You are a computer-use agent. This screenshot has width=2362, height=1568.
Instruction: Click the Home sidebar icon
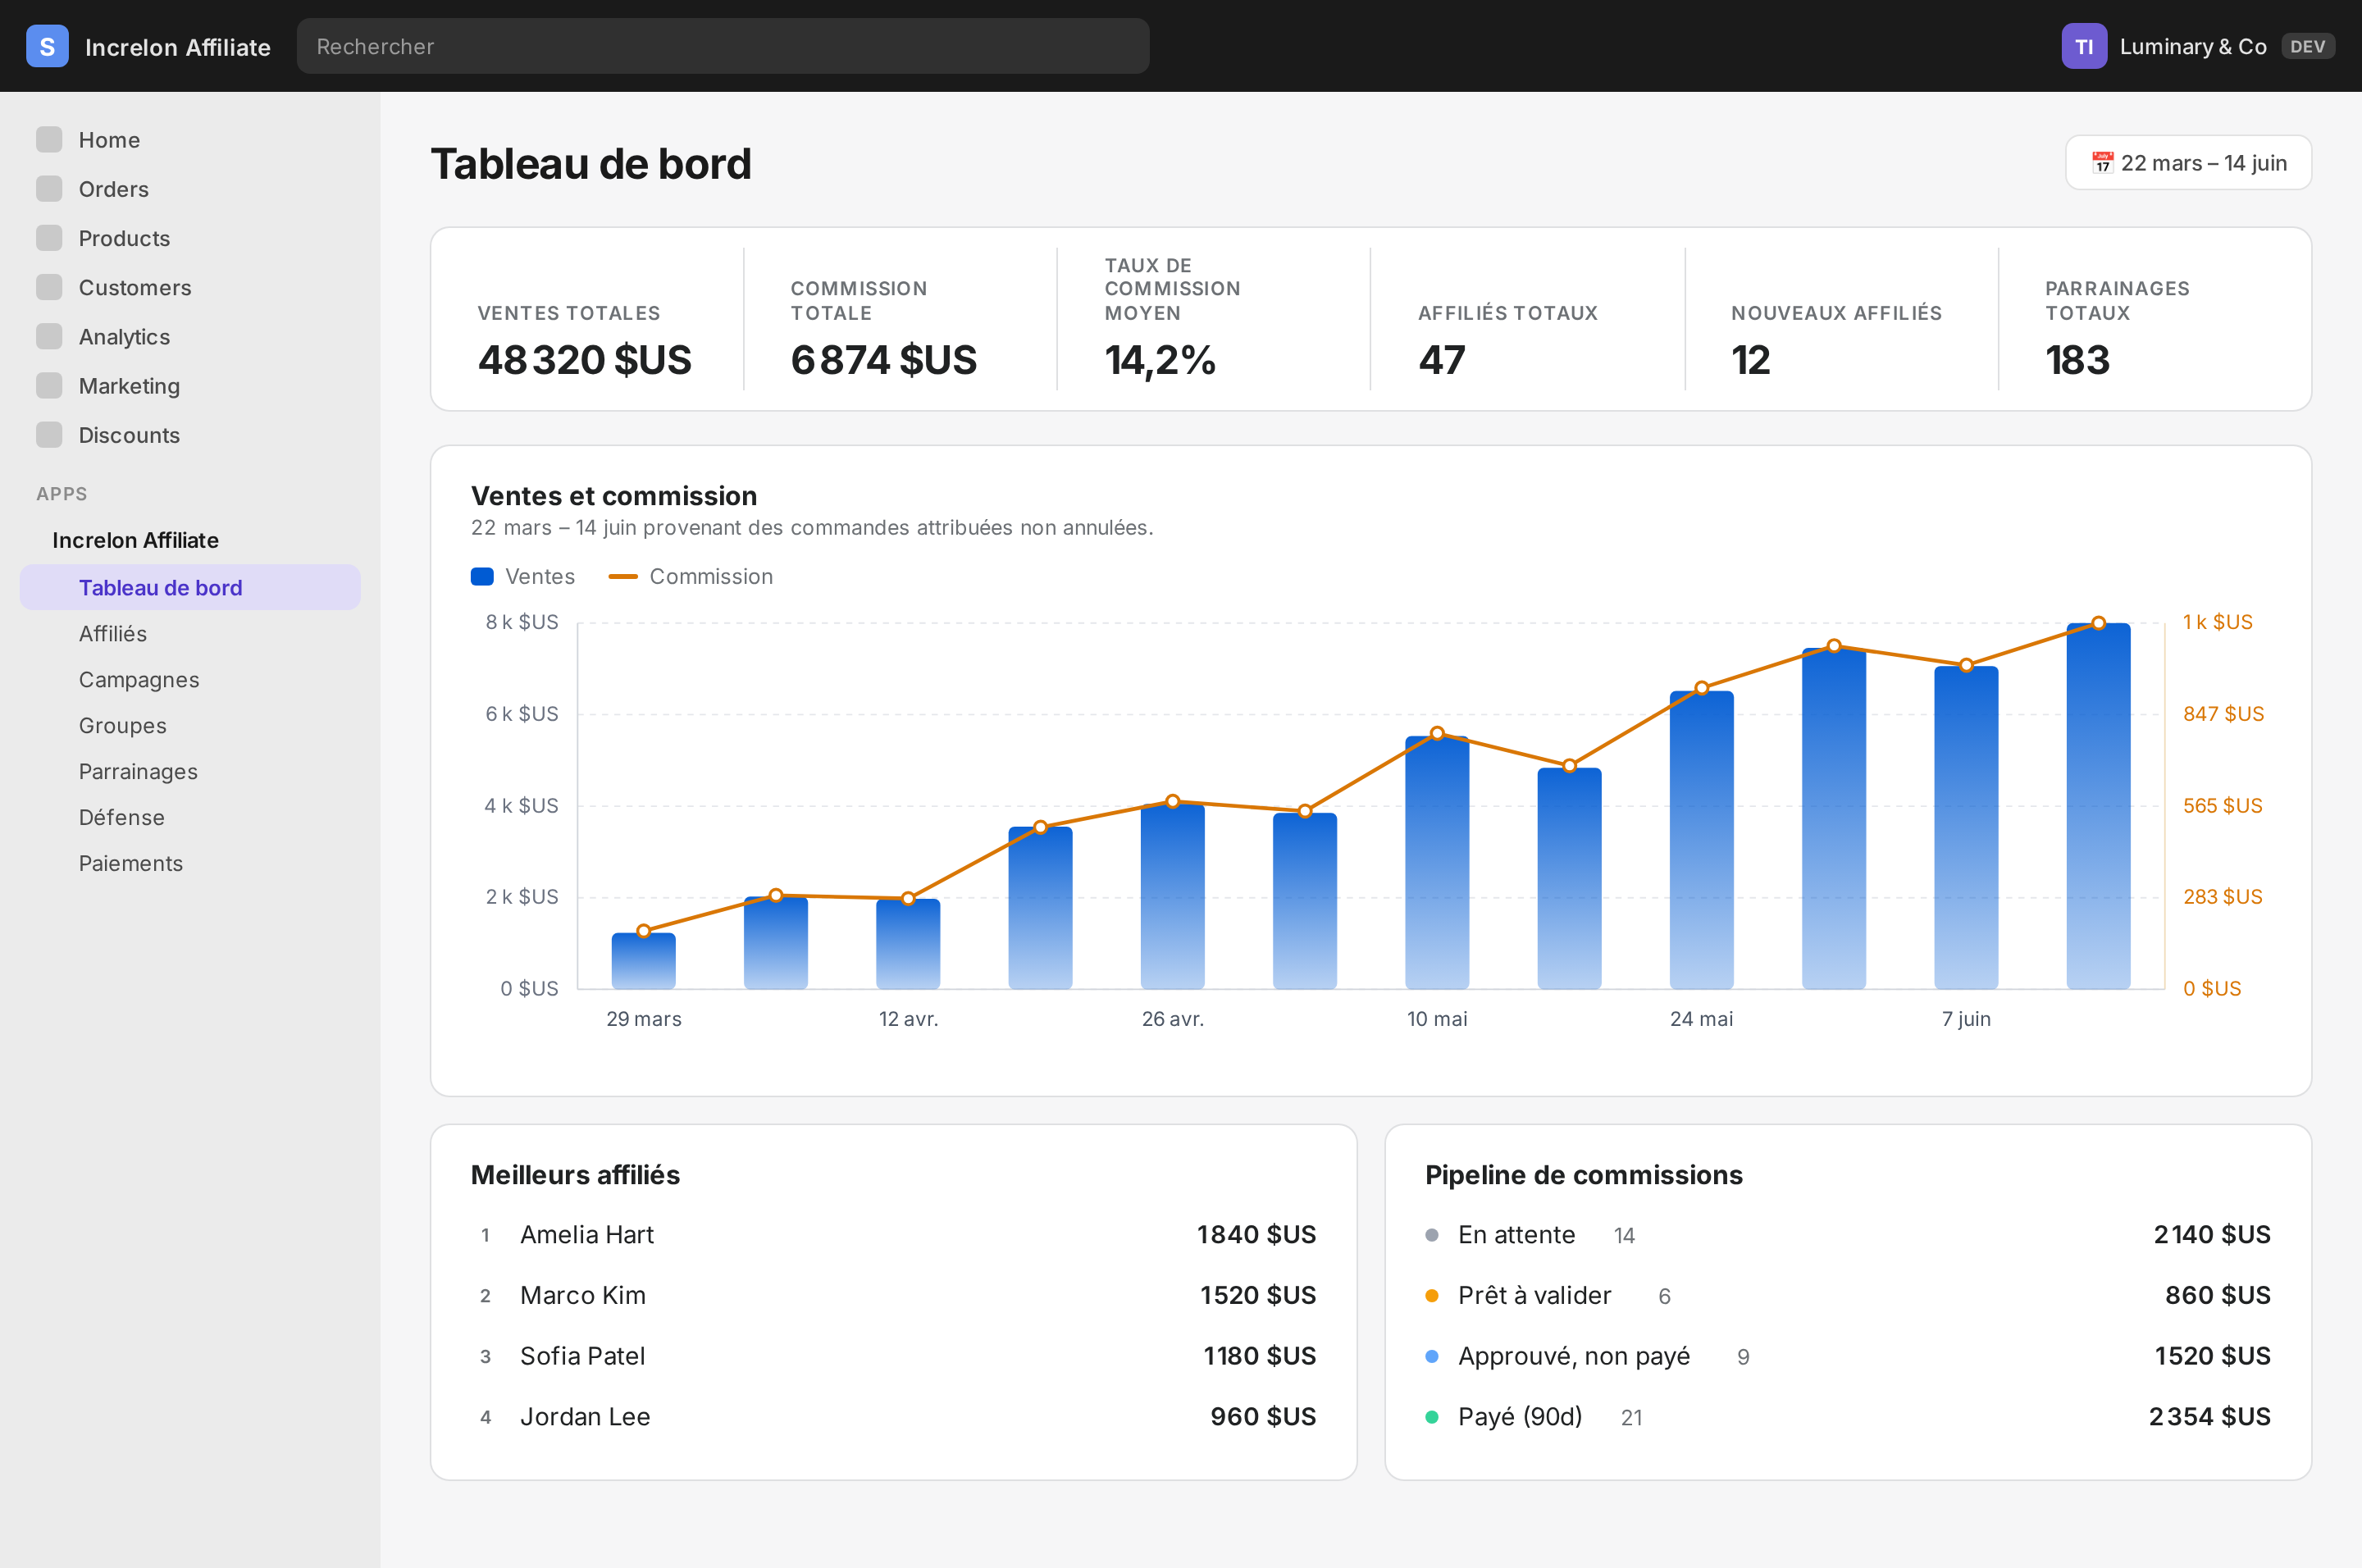(49, 139)
